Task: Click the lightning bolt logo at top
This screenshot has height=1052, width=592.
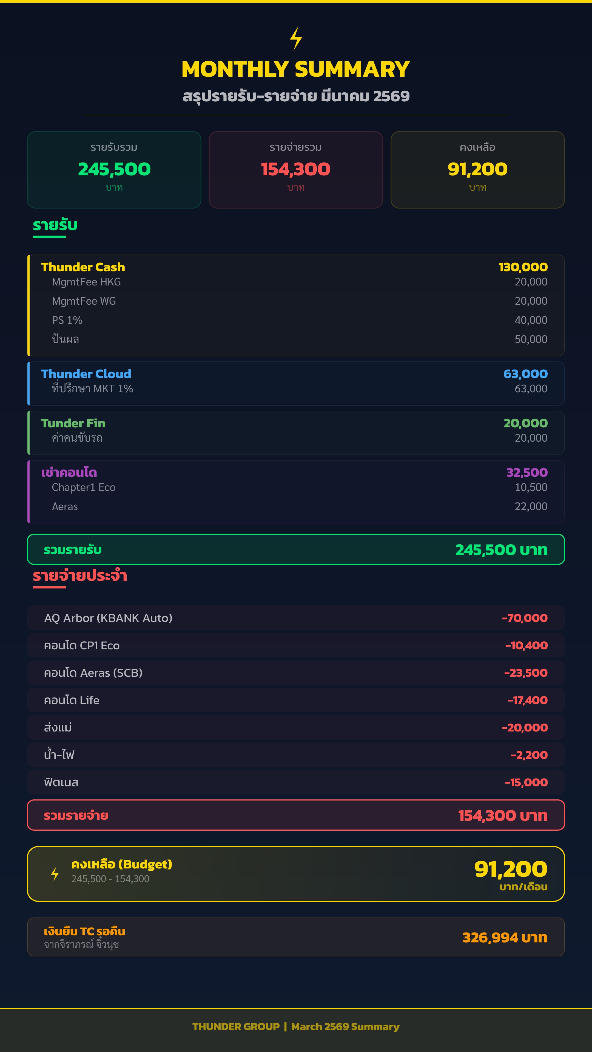Action: tap(296, 38)
